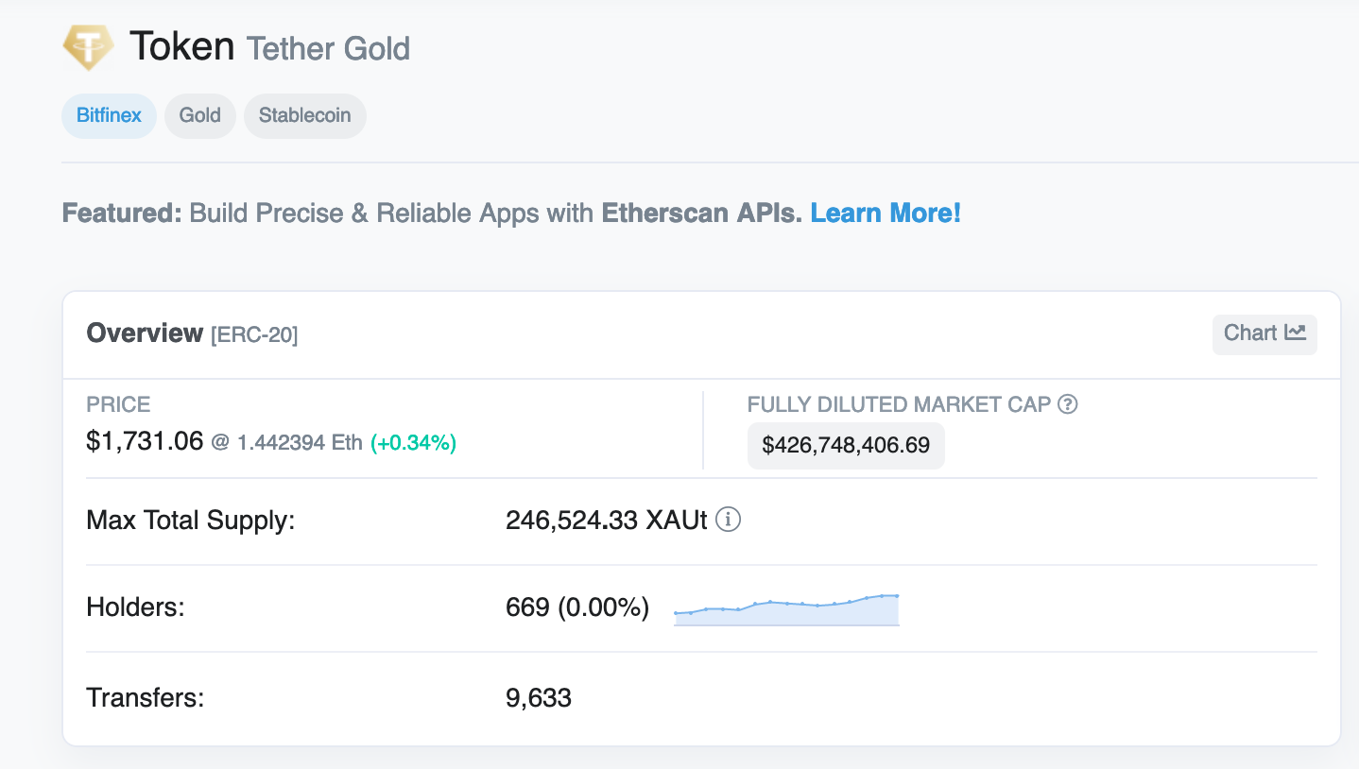Viewport: 1359px width, 769px height.
Task: Click the Transfers label
Action: 146,698
